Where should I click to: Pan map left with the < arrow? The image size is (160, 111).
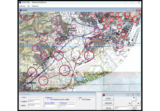tap(130, 103)
